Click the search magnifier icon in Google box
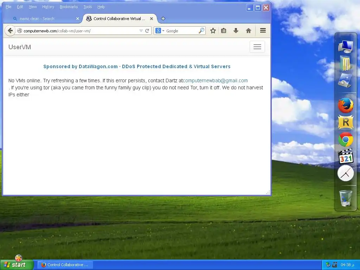Viewport: 360px width, 270px height. [x=201, y=31]
